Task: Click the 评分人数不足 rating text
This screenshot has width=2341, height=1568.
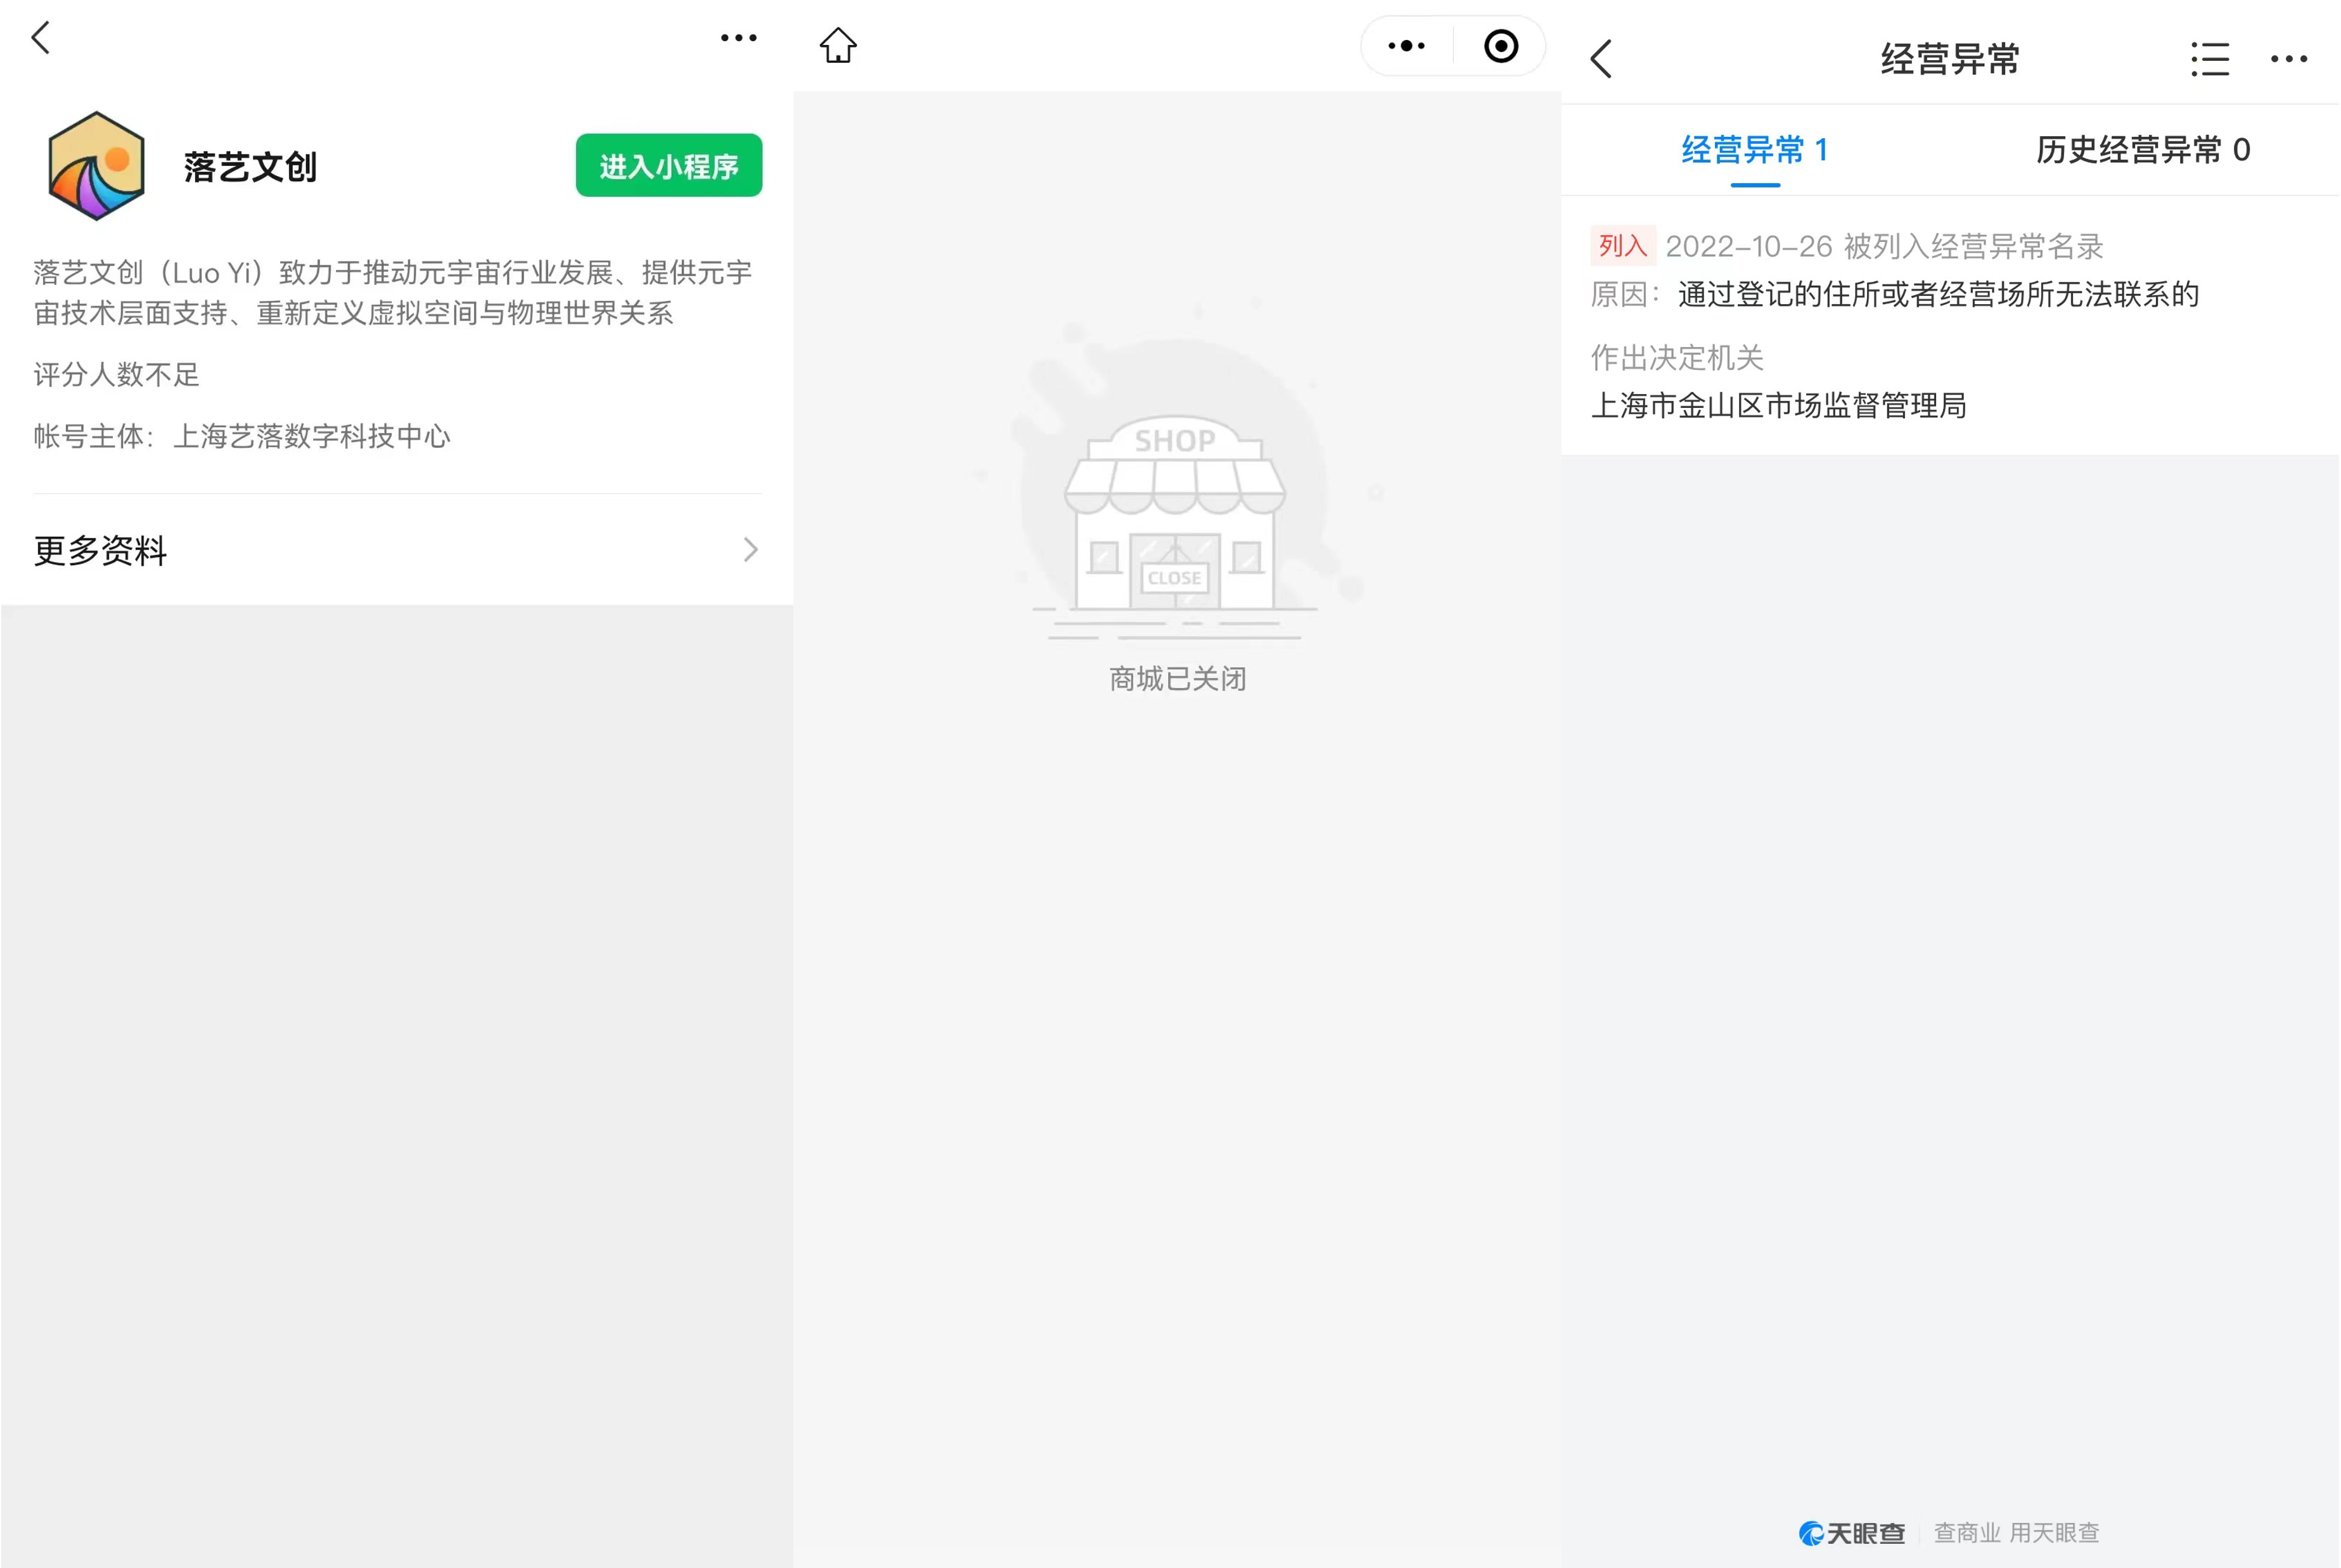Action: (117, 375)
